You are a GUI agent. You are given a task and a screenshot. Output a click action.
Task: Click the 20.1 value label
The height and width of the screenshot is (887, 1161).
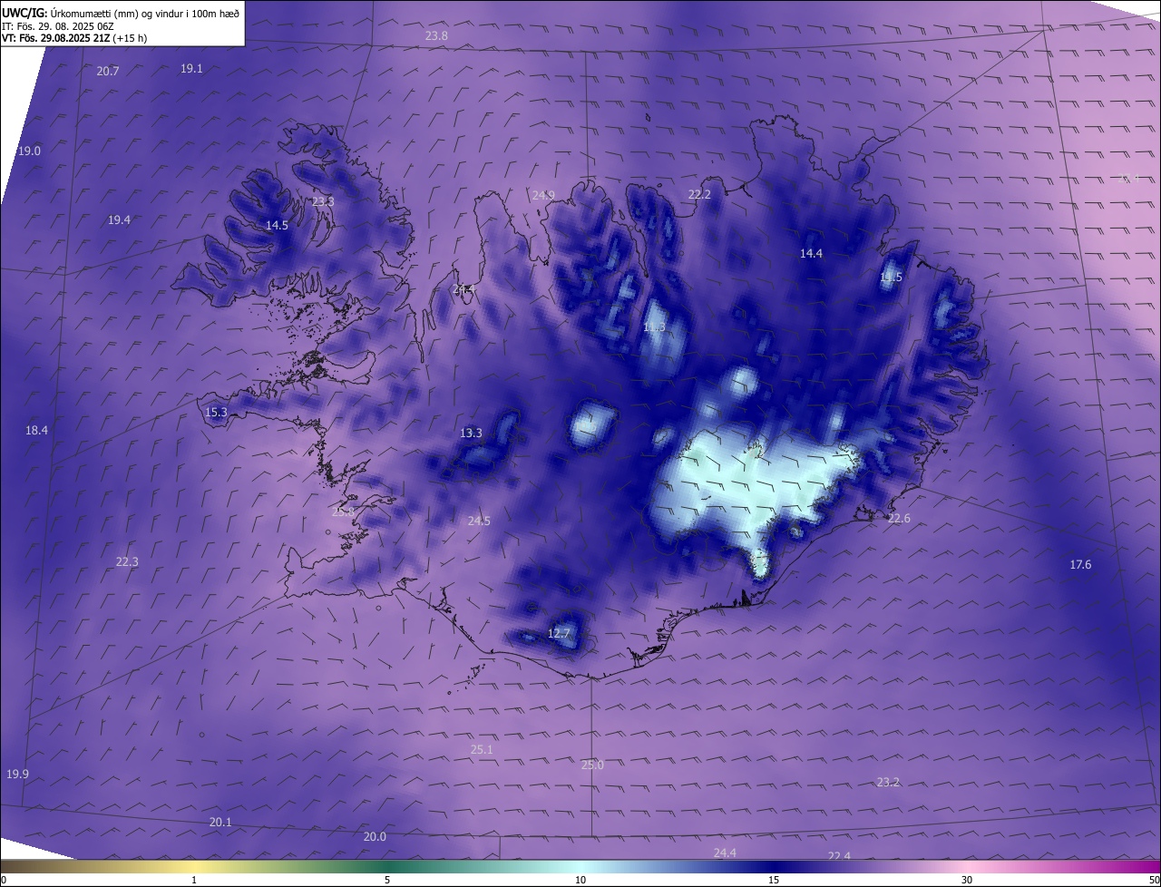click(x=220, y=822)
